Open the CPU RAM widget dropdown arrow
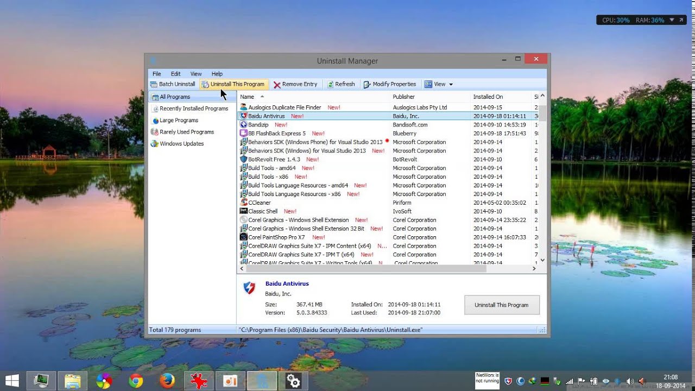This screenshot has height=391, width=695. pos(672,20)
